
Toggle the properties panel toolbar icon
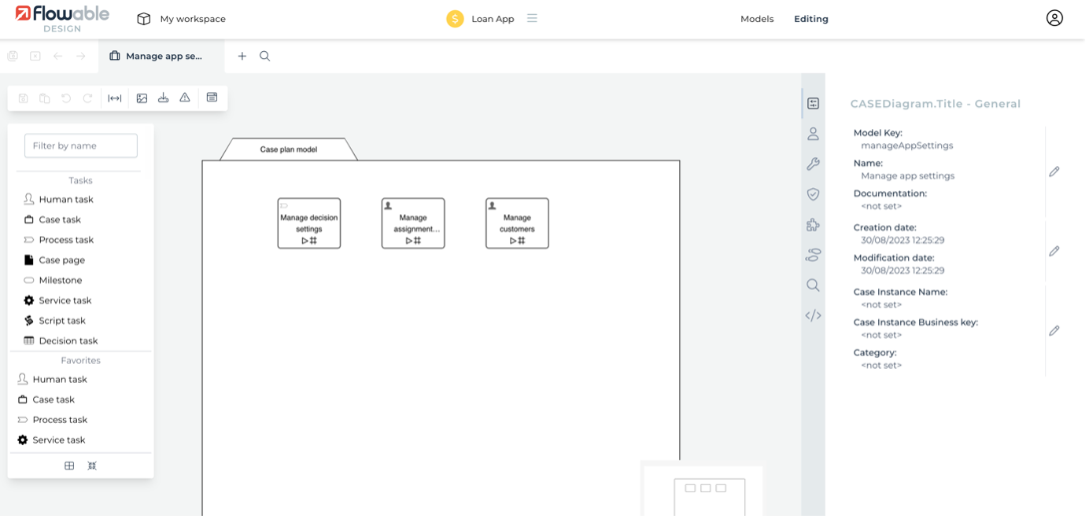212,98
